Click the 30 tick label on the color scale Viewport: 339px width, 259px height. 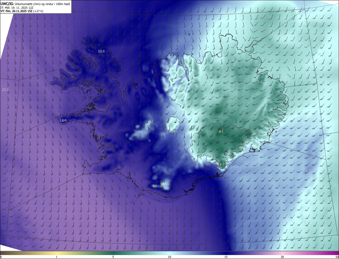282,257
